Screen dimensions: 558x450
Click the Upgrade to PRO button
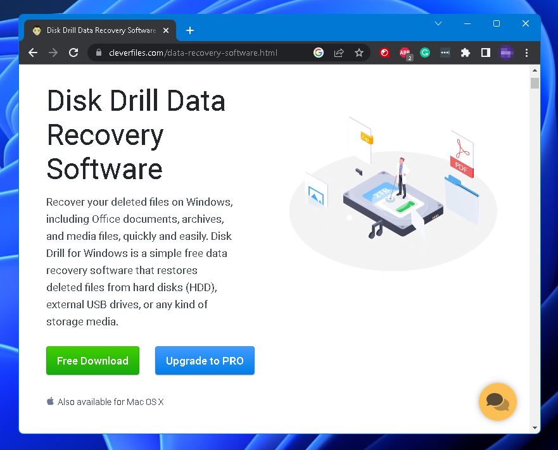tap(205, 360)
